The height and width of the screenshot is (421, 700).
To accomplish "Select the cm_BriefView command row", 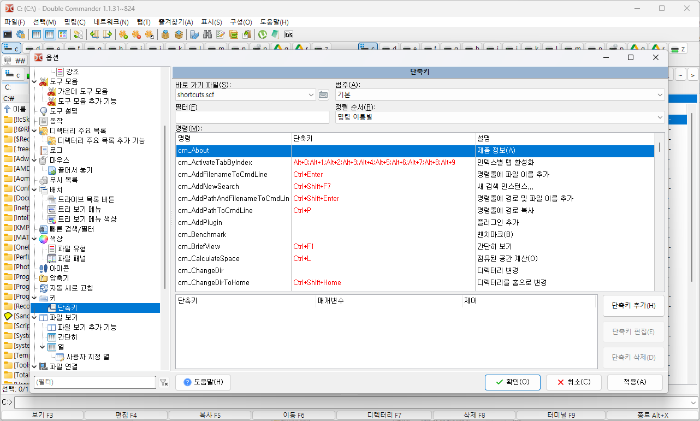I will coord(416,246).
